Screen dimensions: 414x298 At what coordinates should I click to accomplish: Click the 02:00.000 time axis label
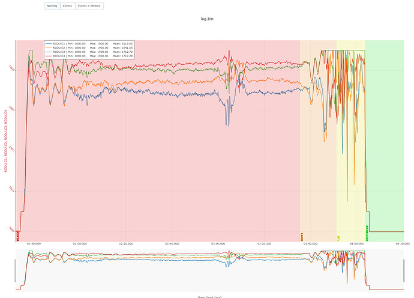coord(80,244)
